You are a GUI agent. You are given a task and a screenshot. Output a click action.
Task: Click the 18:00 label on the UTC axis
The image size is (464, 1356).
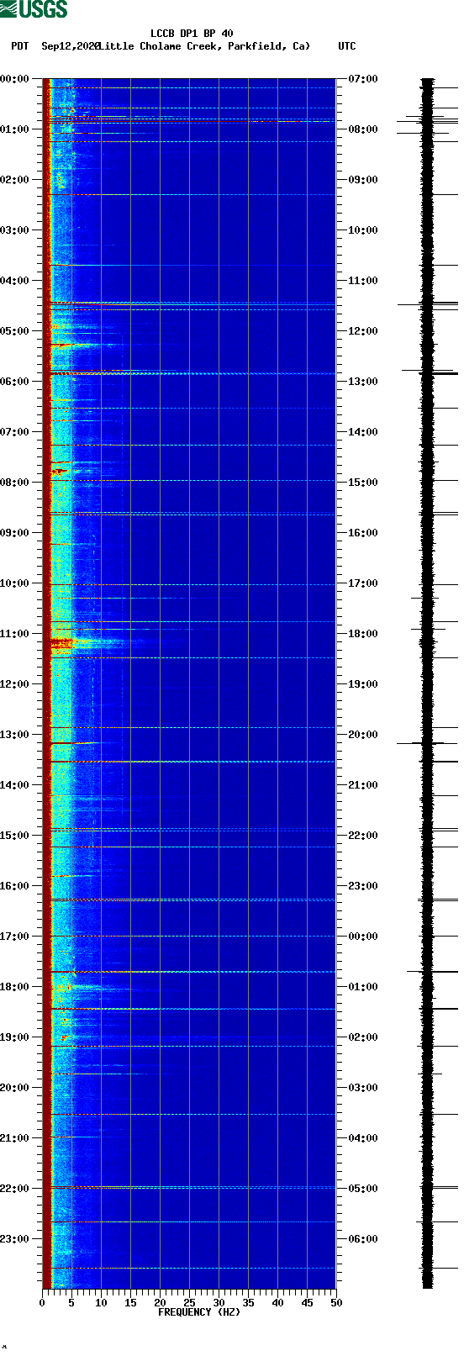point(363,634)
